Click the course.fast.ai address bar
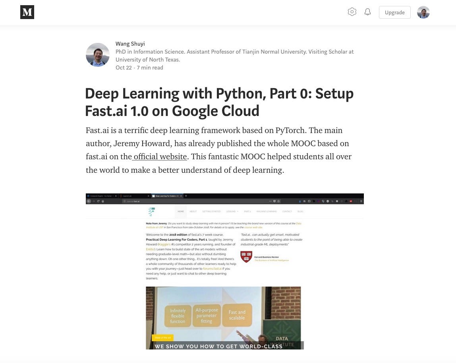 pos(135,201)
